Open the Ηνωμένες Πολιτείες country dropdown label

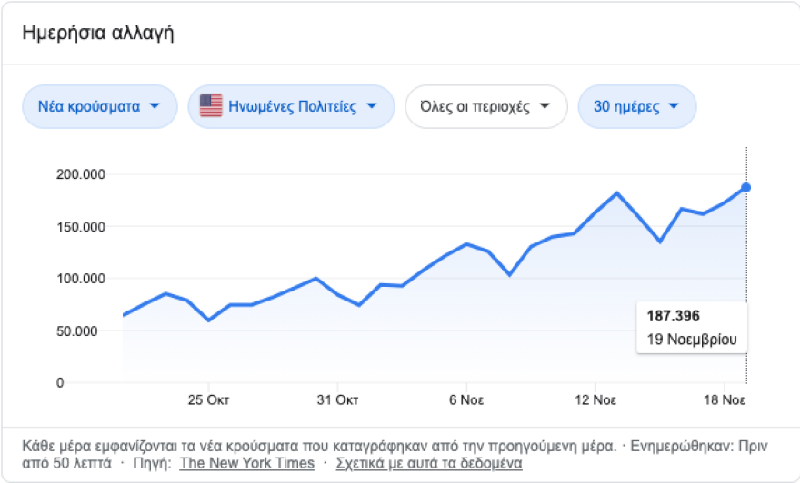tap(294, 106)
